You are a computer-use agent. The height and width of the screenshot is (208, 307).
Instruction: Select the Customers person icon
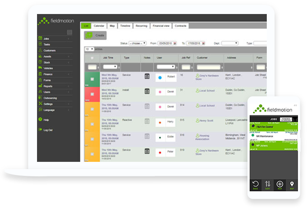(40, 50)
